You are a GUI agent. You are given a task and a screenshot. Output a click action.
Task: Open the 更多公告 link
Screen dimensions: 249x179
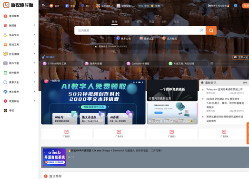pyautogui.click(x=123, y=38)
